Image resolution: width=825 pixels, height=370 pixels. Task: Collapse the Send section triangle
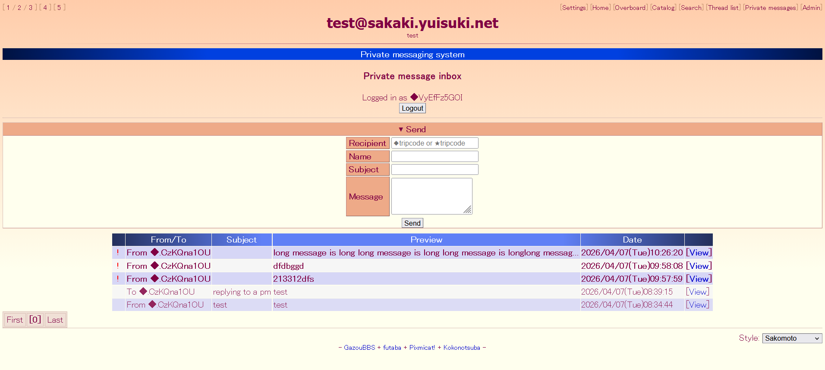coord(401,129)
